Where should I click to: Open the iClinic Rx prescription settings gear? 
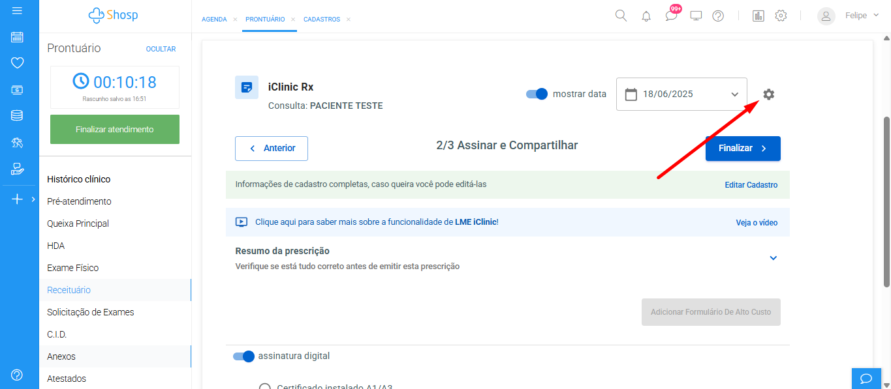tap(768, 94)
